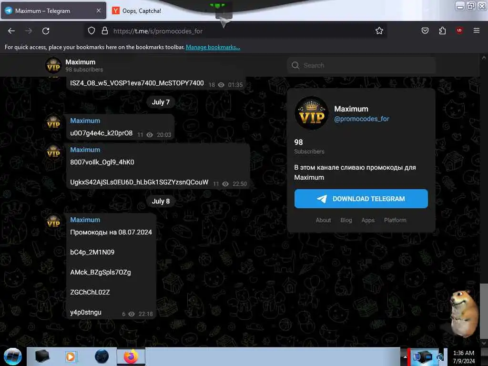
Task: Open the Pocket save icon
Action: click(425, 30)
